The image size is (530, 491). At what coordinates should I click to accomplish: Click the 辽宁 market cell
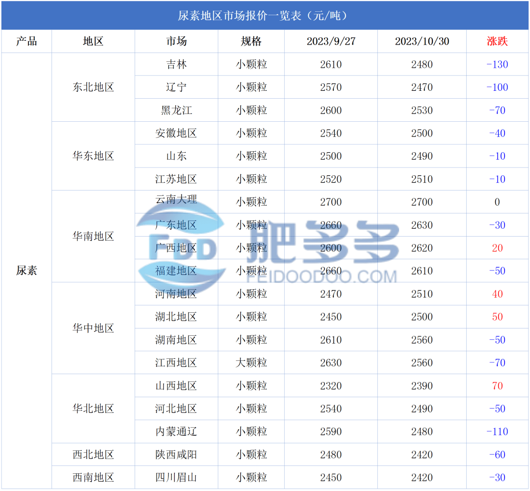(176, 87)
